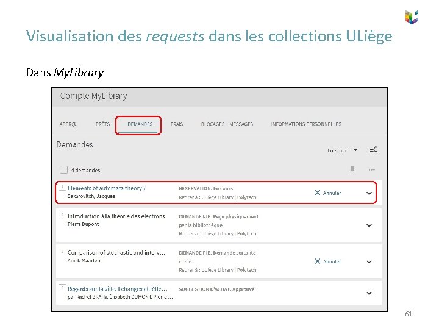439x329 pixels.
Task: Expand the Introduction à la théorie row
Action: pos(369,225)
